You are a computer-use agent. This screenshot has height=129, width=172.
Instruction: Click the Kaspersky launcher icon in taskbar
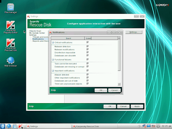[21, 126]
